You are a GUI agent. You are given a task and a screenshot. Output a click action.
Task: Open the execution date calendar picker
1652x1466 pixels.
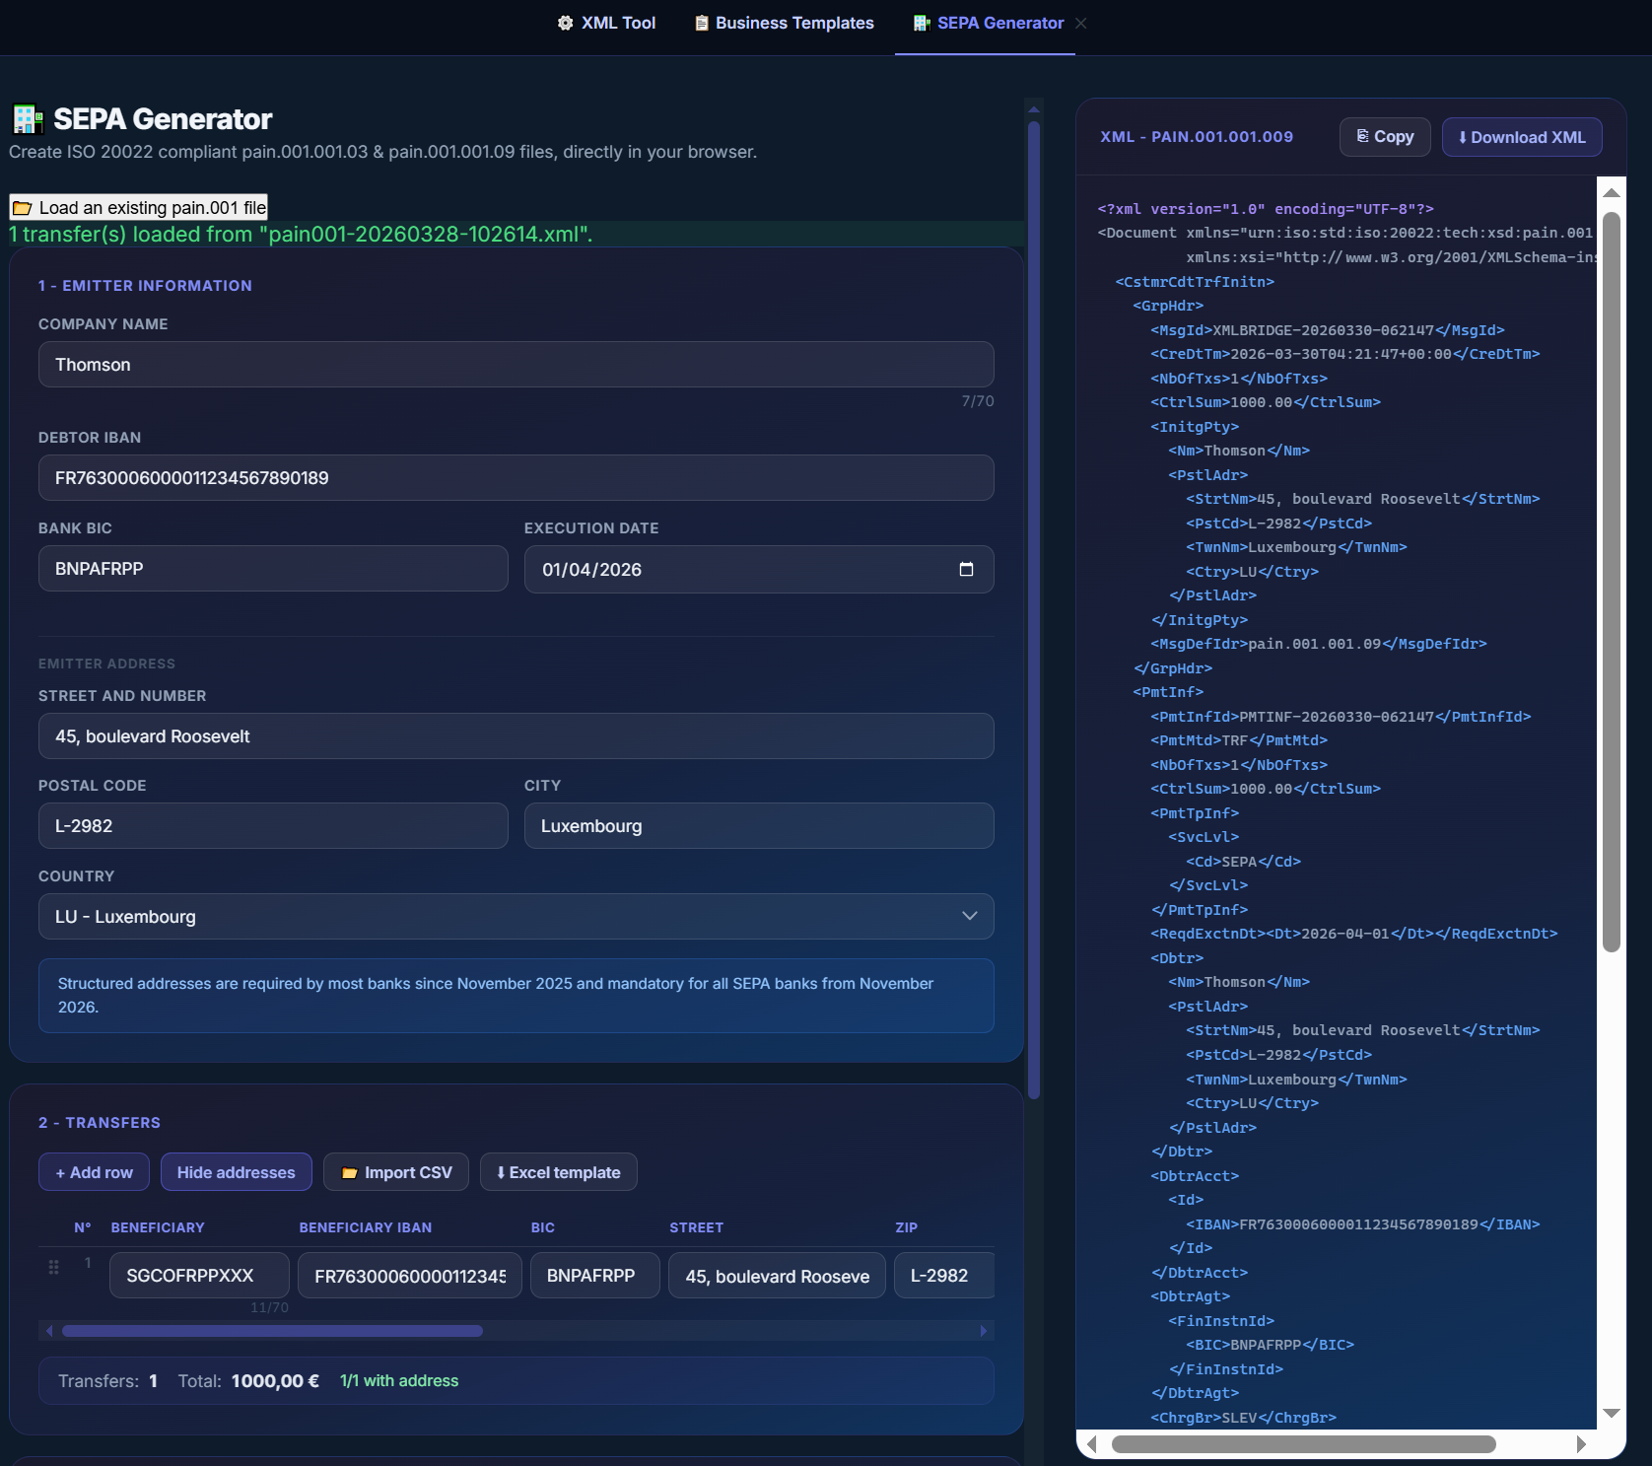point(966,569)
